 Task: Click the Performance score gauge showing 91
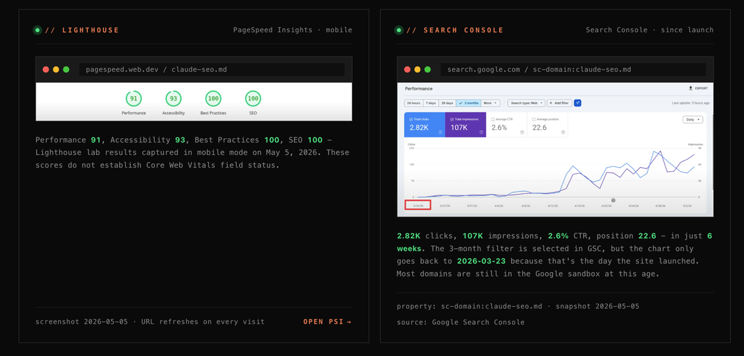coord(133,99)
